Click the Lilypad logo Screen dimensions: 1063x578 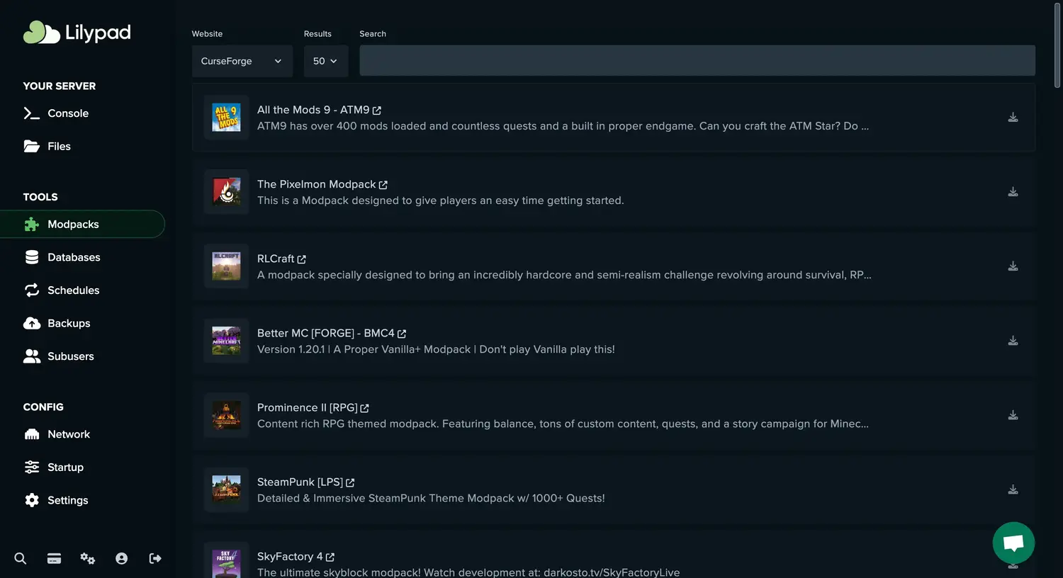click(77, 33)
